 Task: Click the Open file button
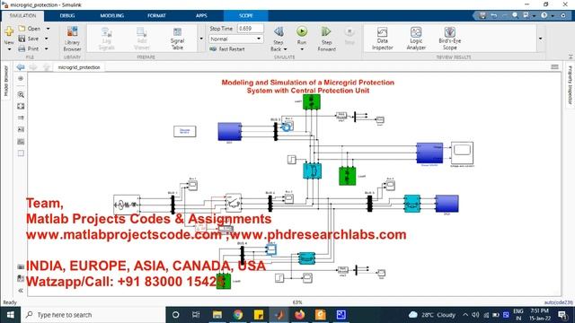coord(30,29)
